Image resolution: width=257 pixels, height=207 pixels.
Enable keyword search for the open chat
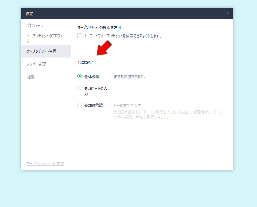(x=79, y=36)
